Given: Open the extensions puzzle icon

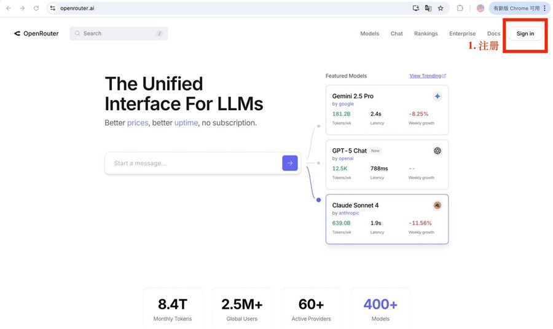Looking at the screenshot, I should (460, 8).
